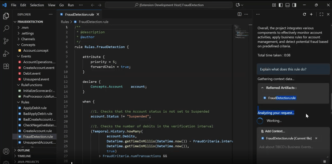Split the editor to the right
332x164 pixels.
point(239,15)
